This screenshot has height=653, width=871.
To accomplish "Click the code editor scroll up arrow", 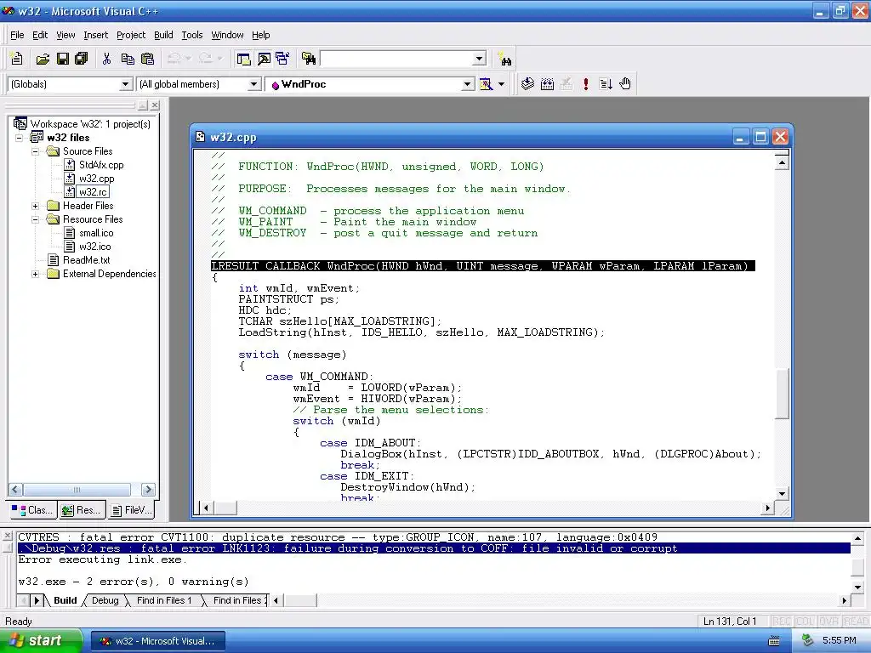I will pos(783,162).
